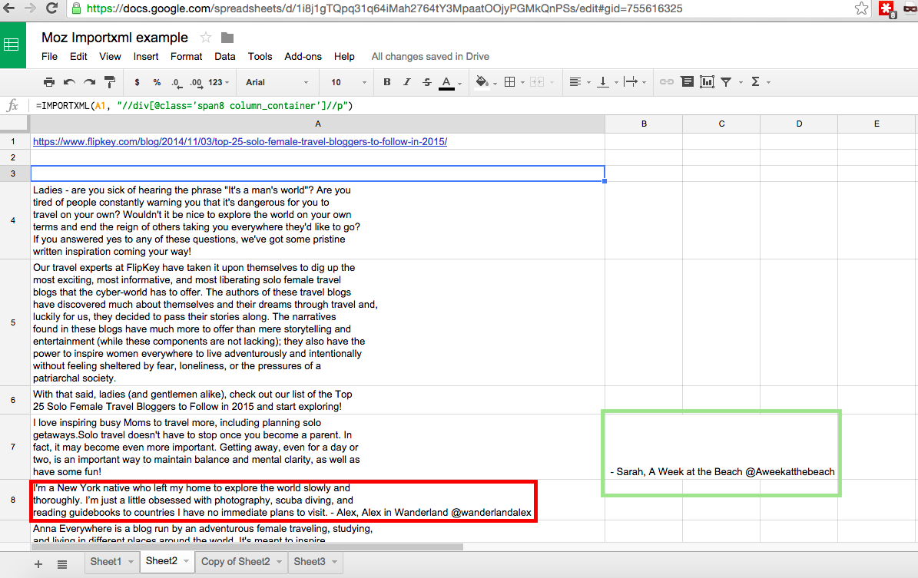Toggle strikethrough formatting
918x578 pixels.
pos(427,82)
